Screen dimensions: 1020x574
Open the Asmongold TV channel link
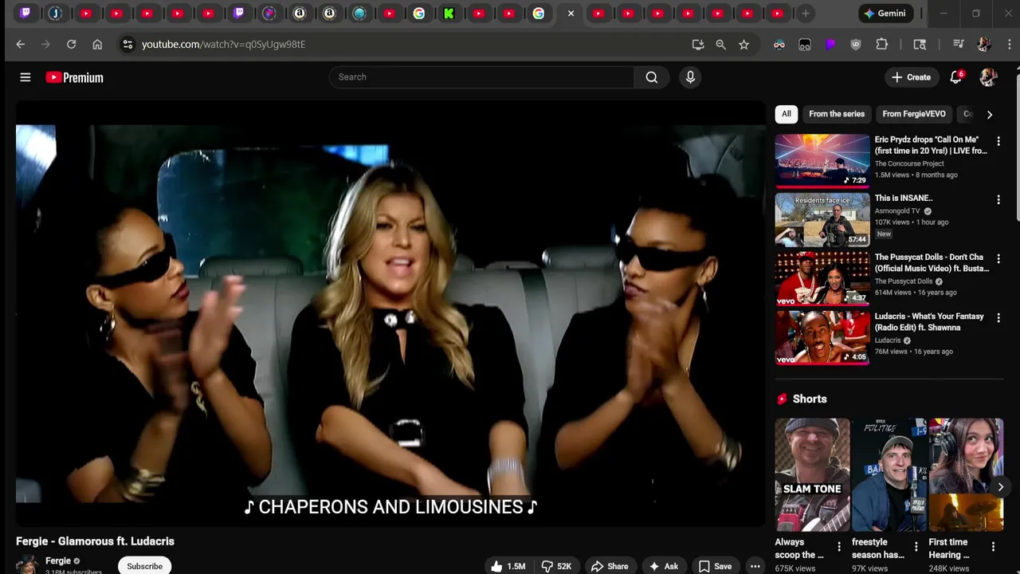tap(897, 211)
